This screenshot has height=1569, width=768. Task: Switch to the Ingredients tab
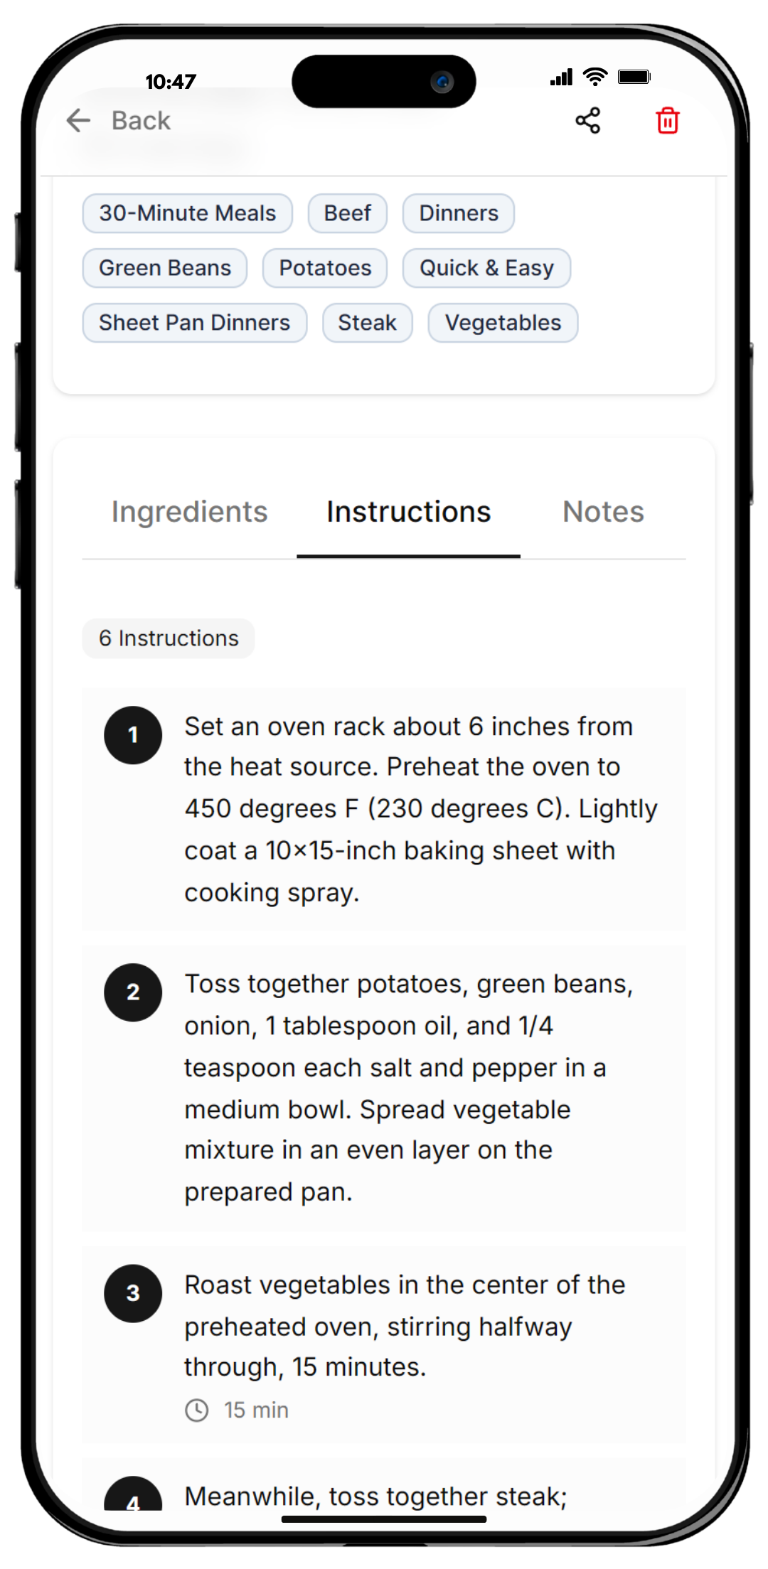point(189,512)
